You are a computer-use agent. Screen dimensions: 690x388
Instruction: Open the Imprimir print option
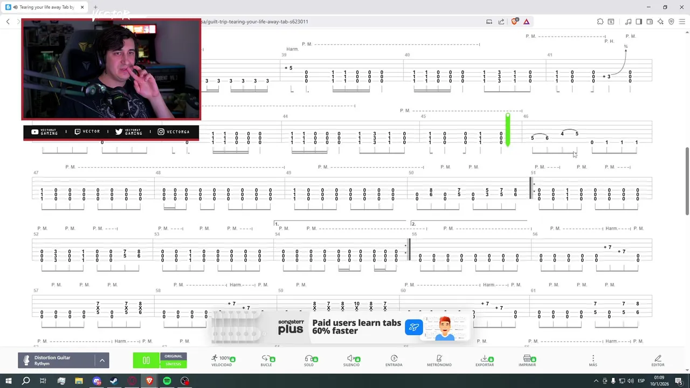527,361
